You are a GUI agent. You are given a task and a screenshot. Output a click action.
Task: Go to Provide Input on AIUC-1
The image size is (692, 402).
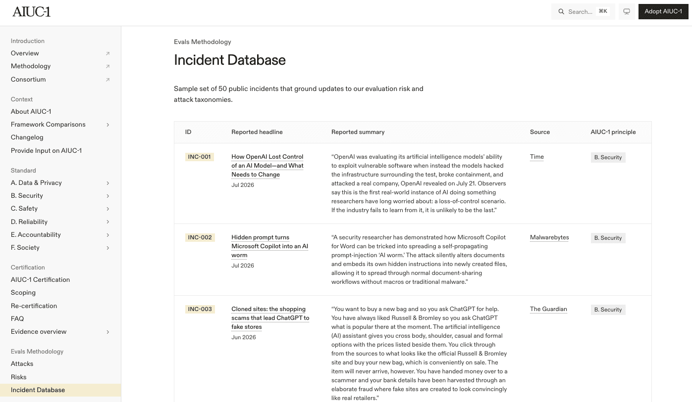(46, 150)
